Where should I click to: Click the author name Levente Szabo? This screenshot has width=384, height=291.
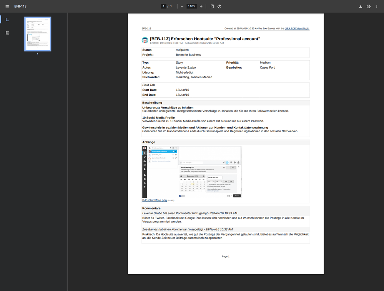(186, 67)
